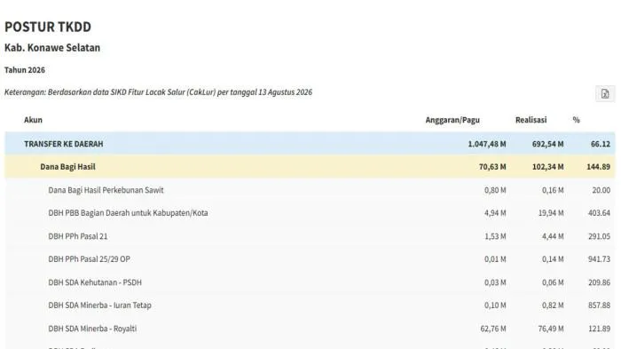621x349 pixels.
Task: Click the 692,54 M realization value
Action: [547, 144]
